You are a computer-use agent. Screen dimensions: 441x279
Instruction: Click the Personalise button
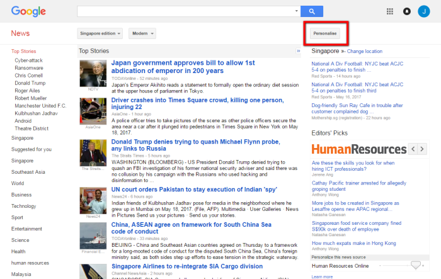click(325, 33)
